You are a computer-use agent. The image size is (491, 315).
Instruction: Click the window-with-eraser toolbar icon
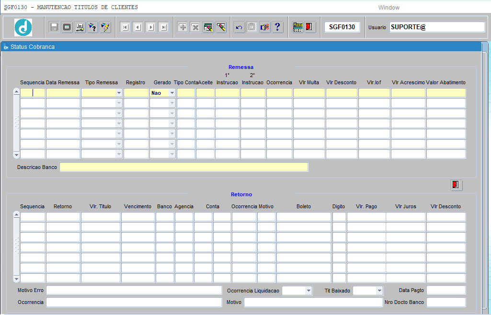[208, 27]
